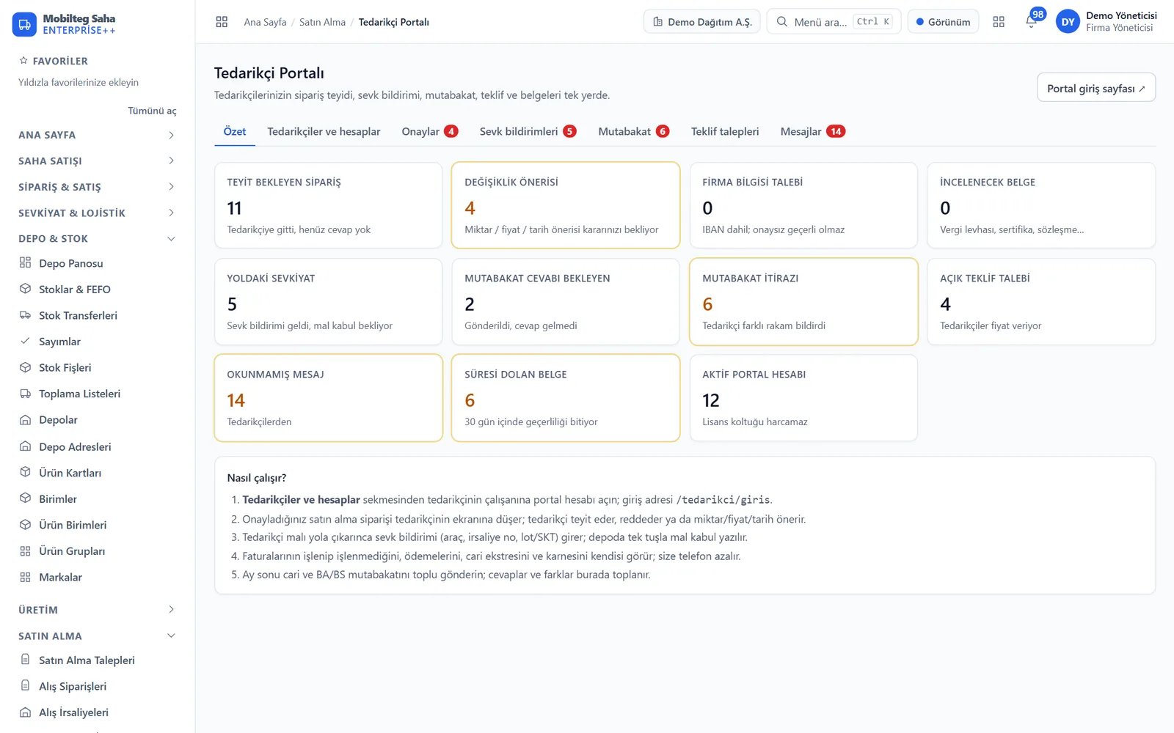Click the Menü ara search field
1174x733 pixels.
click(x=834, y=22)
